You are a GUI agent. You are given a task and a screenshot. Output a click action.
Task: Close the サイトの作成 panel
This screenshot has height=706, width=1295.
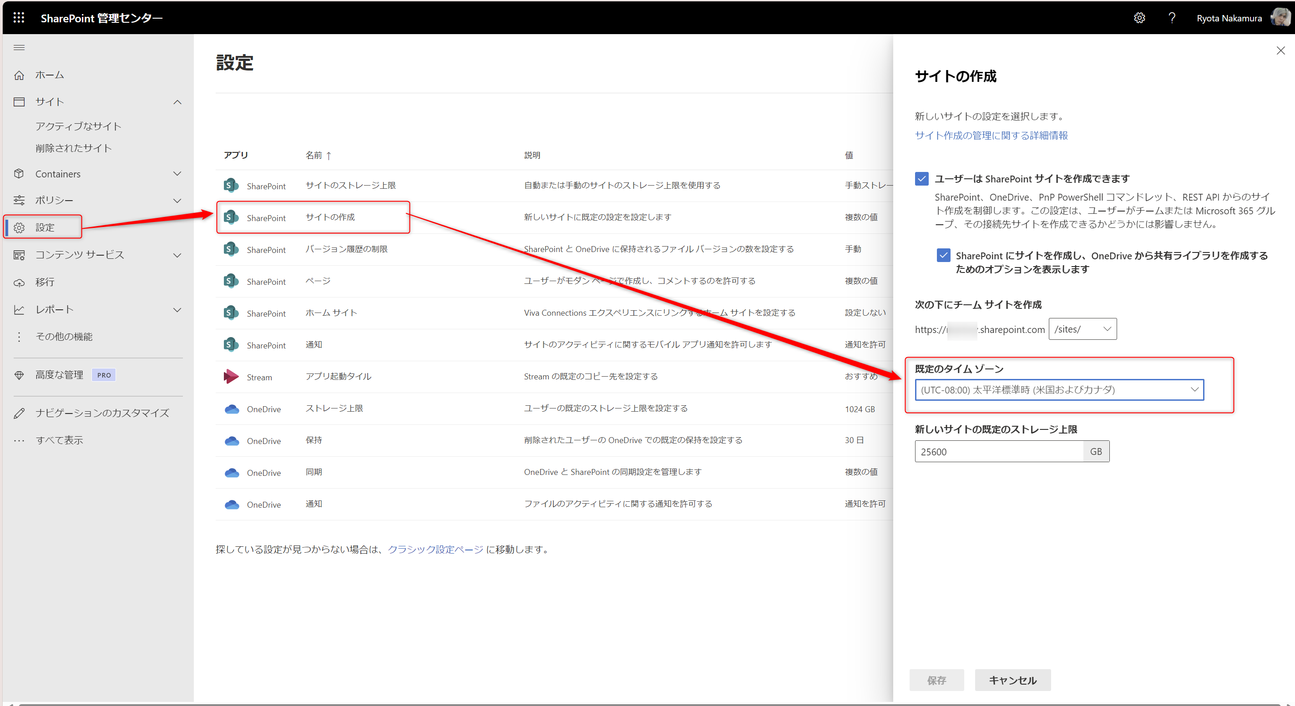coord(1281,50)
